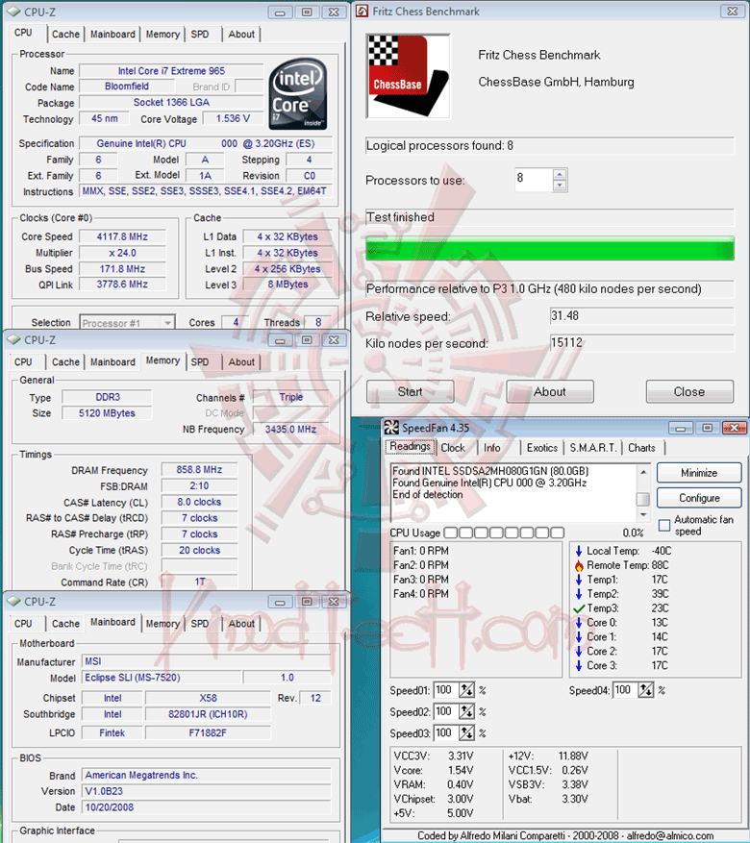This screenshot has width=750, height=843.
Task: Click the Memory CPU-Z window title icon
Action: tap(13, 339)
